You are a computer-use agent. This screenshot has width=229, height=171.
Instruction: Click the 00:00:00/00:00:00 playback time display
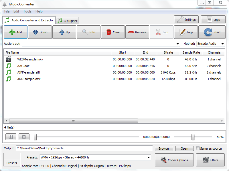(x=156, y=137)
